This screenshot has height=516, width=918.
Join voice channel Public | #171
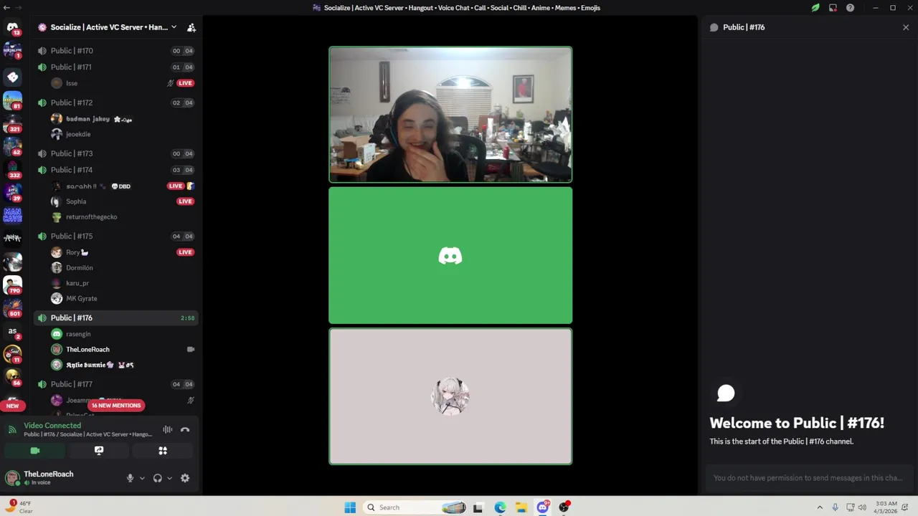[115, 67]
